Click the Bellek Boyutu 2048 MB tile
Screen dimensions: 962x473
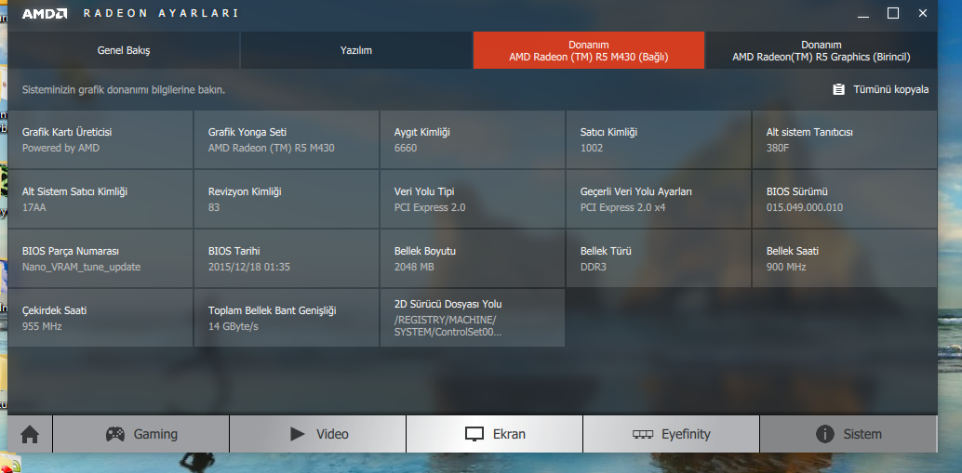pyautogui.click(x=473, y=258)
